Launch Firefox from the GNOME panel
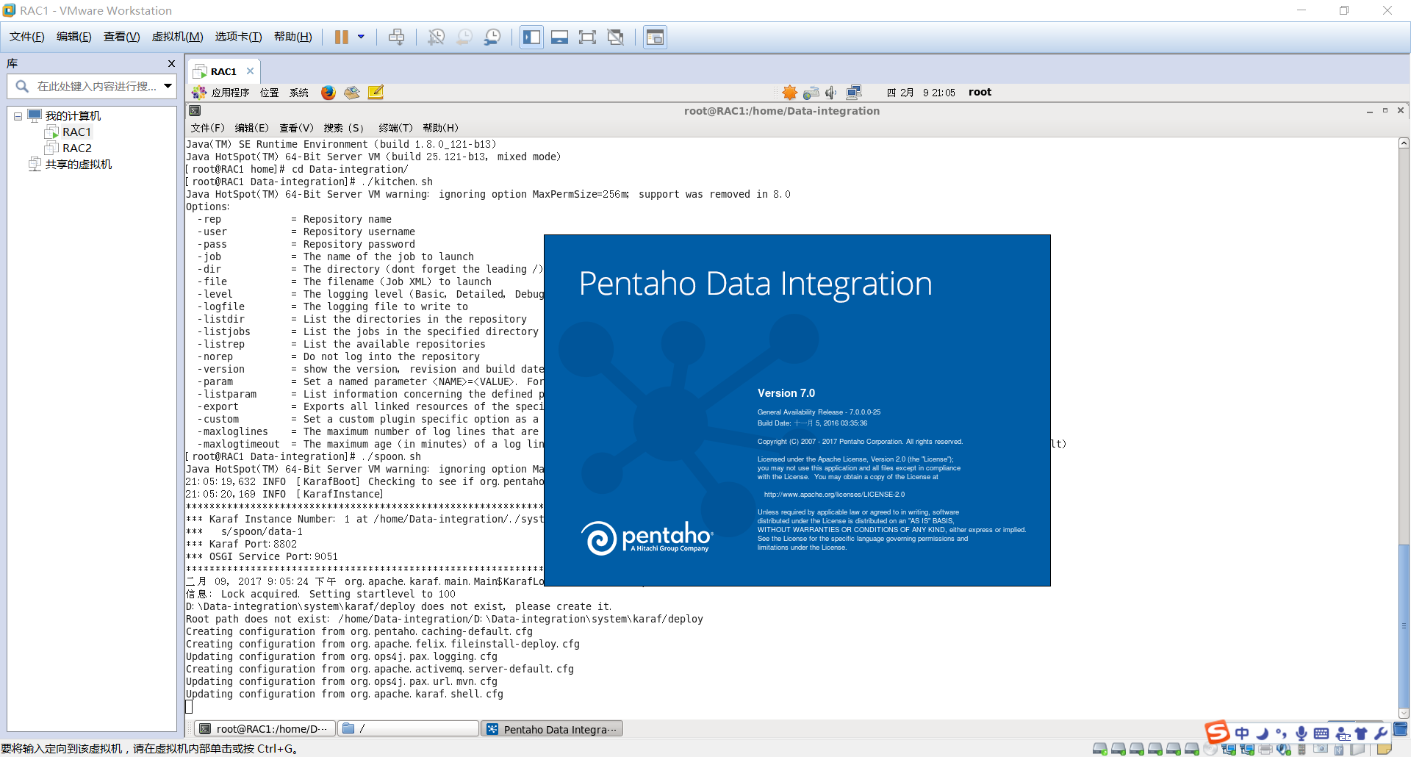Image resolution: width=1411 pixels, height=757 pixels. click(328, 93)
